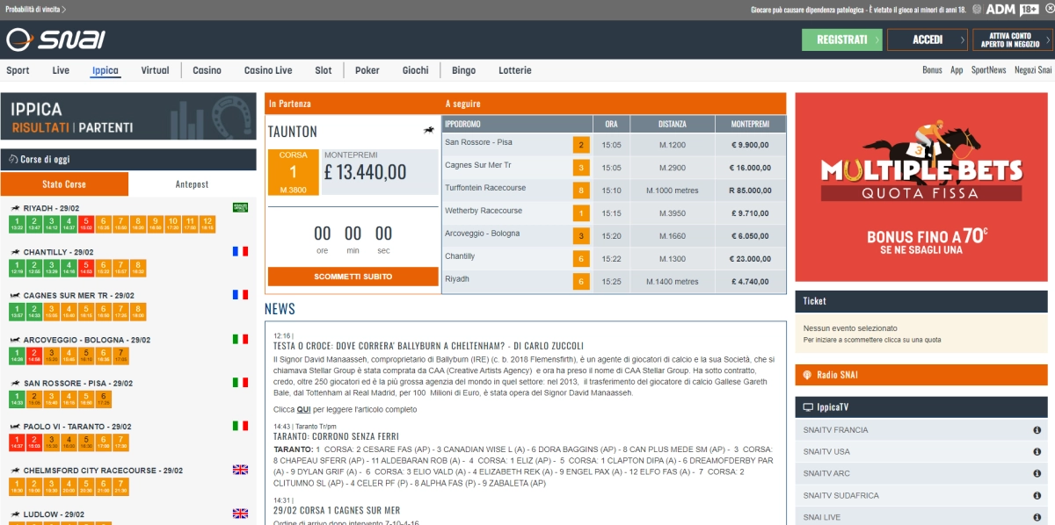Image resolution: width=1055 pixels, height=525 pixels.
Task: Expand the Probabilità di vincita link
Action: (x=35, y=9)
